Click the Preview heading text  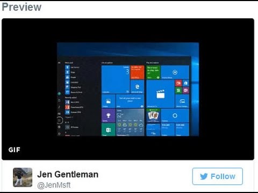pos(21,7)
